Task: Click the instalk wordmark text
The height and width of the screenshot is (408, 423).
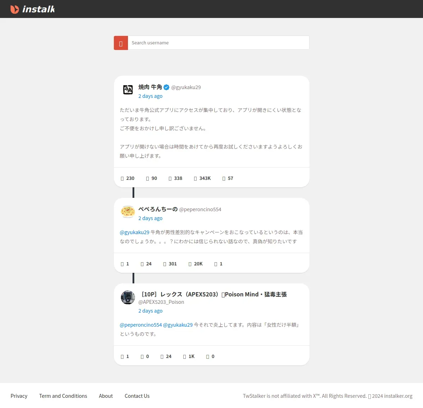Action: tap(38, 9)
